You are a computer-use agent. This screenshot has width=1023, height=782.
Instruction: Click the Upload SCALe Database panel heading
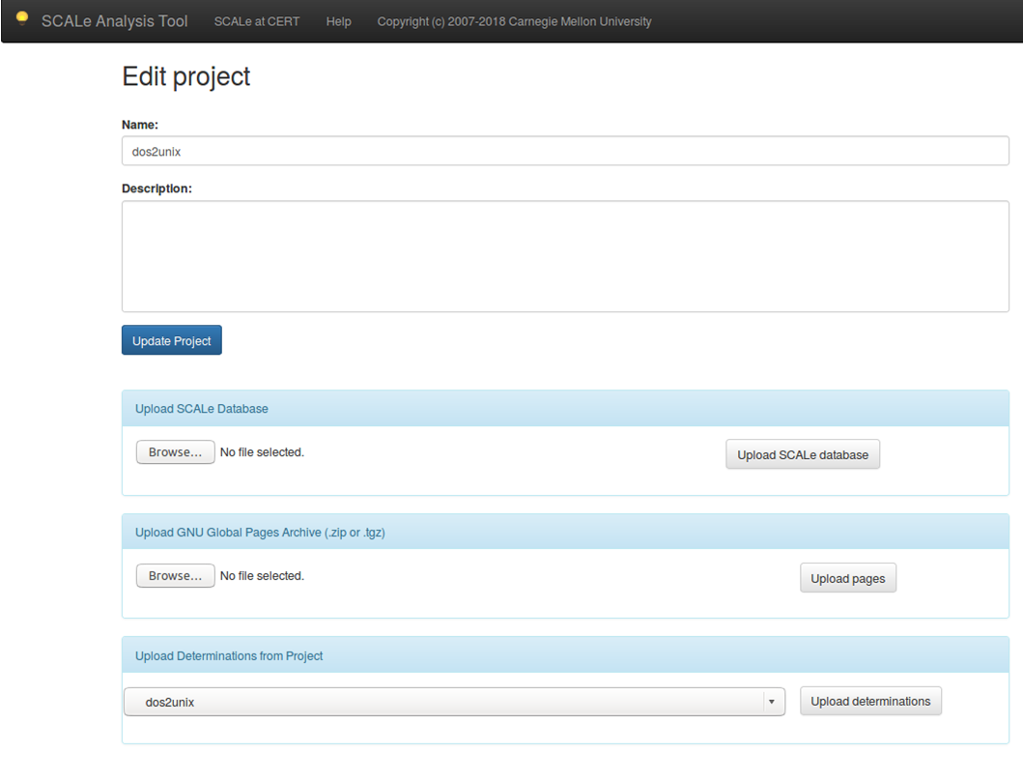(202, 409)
